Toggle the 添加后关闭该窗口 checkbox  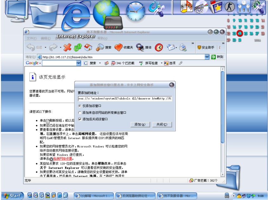click(x=80, y=119)
